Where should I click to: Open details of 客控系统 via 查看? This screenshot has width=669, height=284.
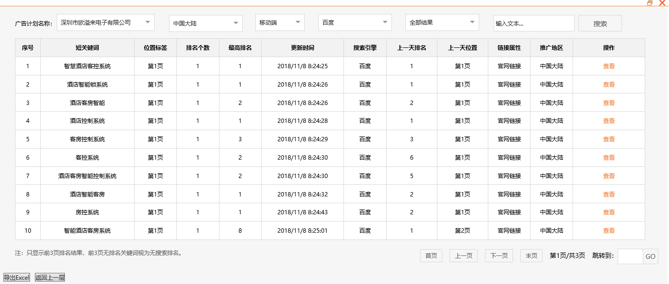pyautogui.click(x=608, y=157)
